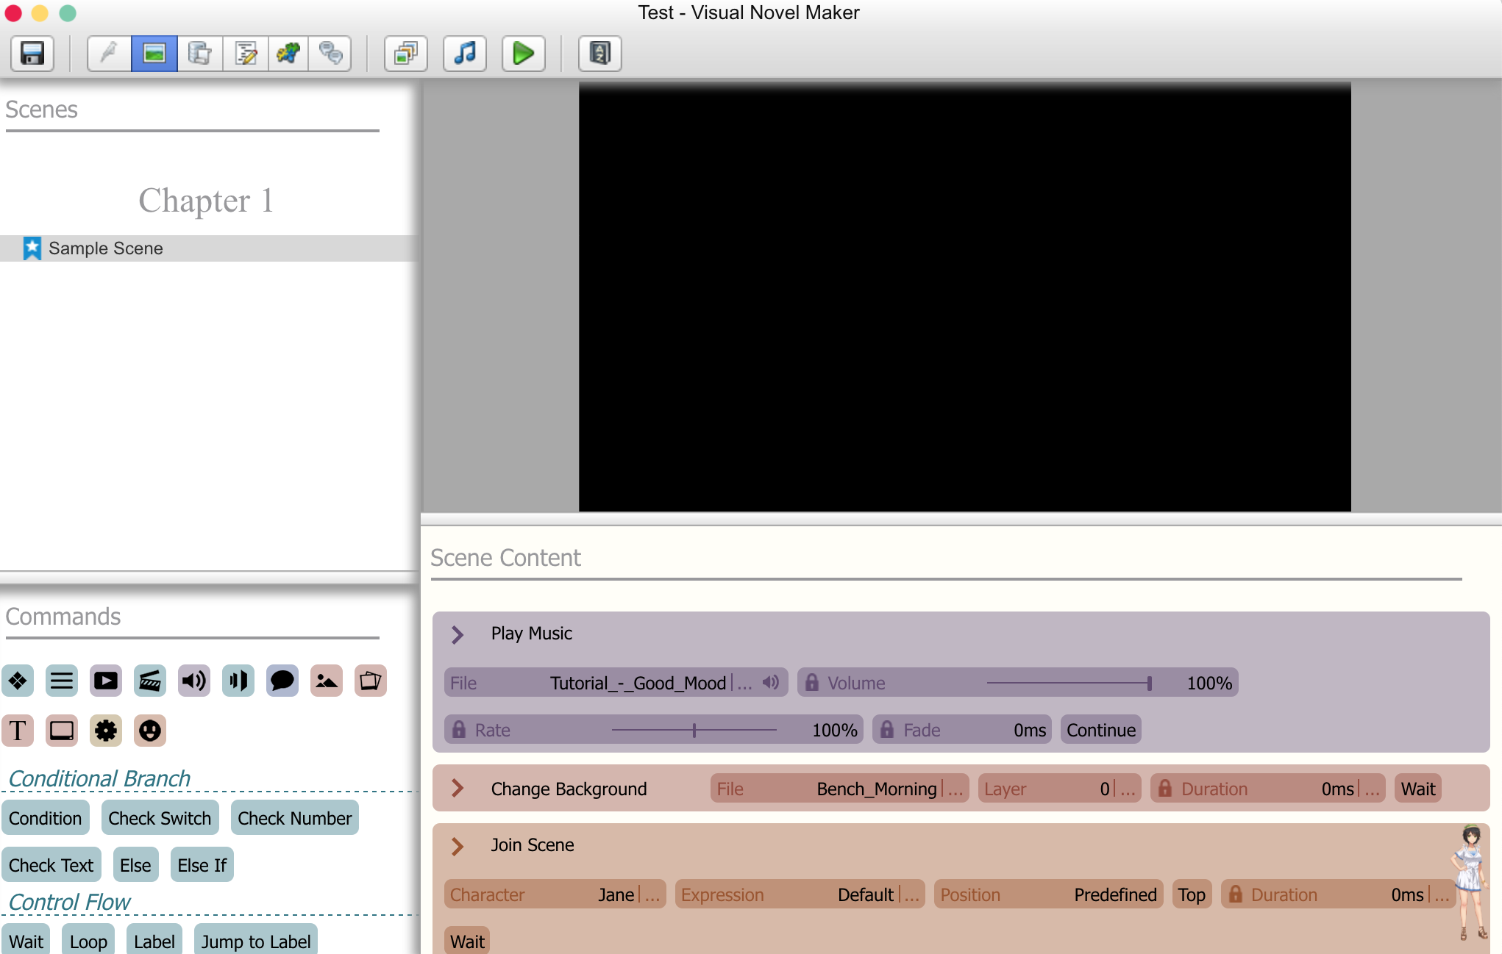
Task: Select the speech bubble message command icon
Action: pyautogui.click(x=282, y=681)
